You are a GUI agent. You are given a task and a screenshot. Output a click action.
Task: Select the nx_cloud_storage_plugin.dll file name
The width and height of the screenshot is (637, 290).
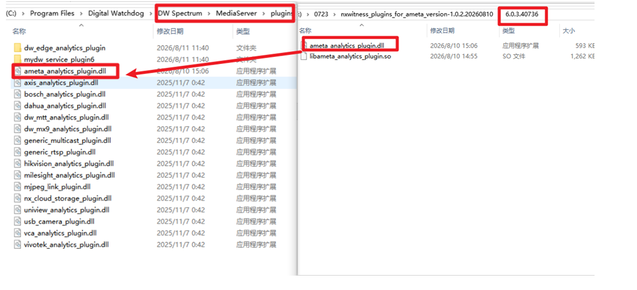[67, 199]
